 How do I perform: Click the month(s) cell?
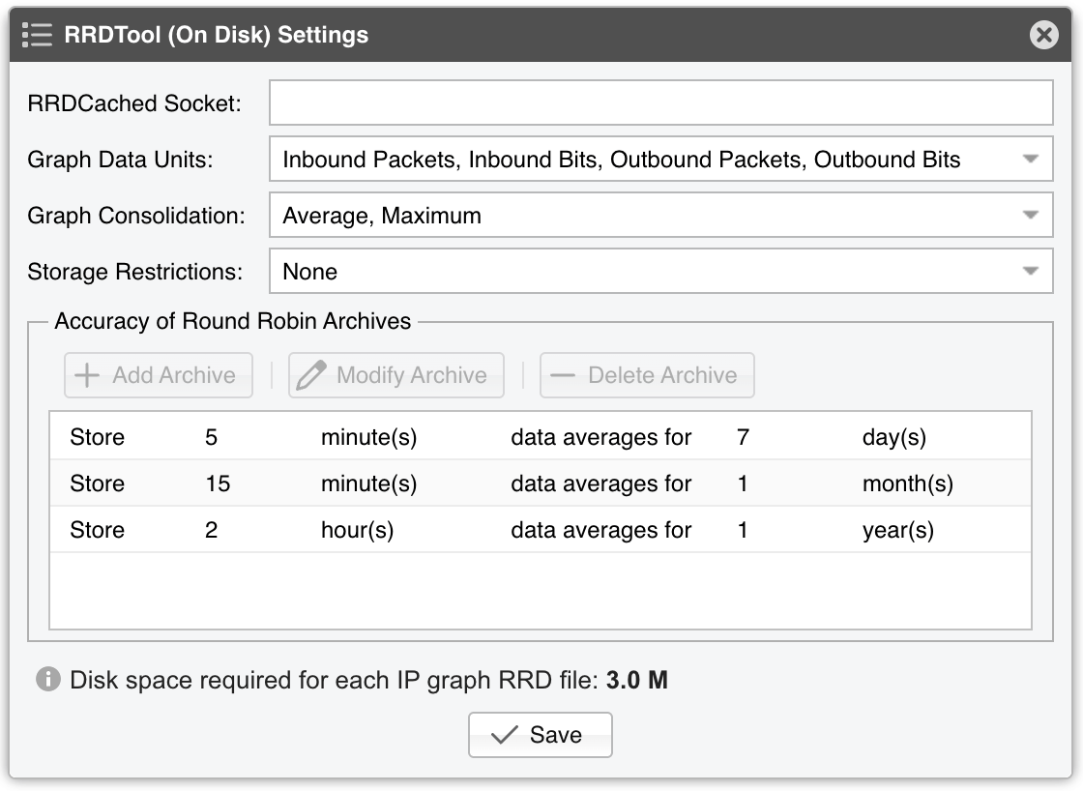tap(908, 483)
